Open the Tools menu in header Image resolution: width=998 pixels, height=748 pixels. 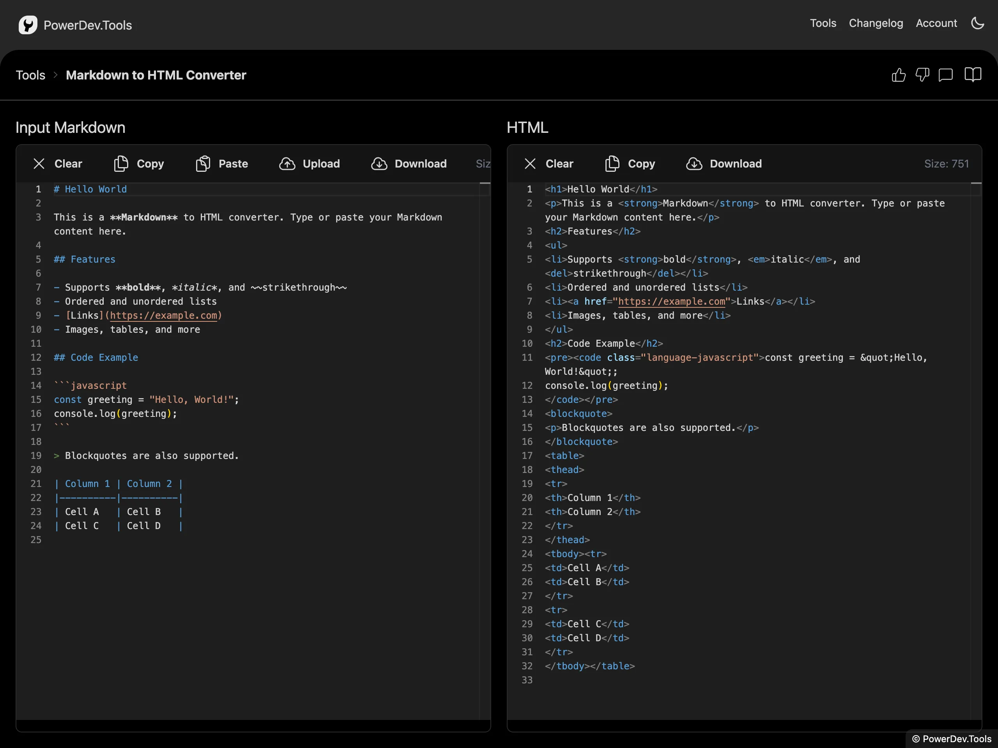823,23
